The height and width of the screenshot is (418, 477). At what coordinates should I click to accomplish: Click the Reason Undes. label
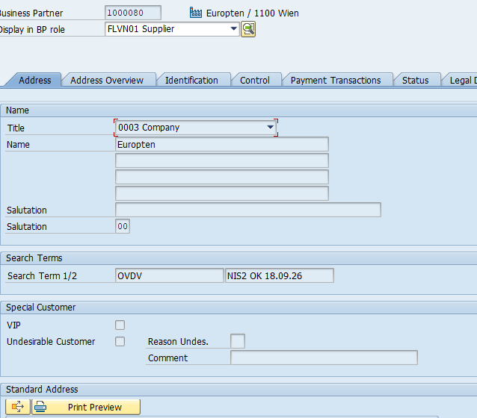coord(178,341)
